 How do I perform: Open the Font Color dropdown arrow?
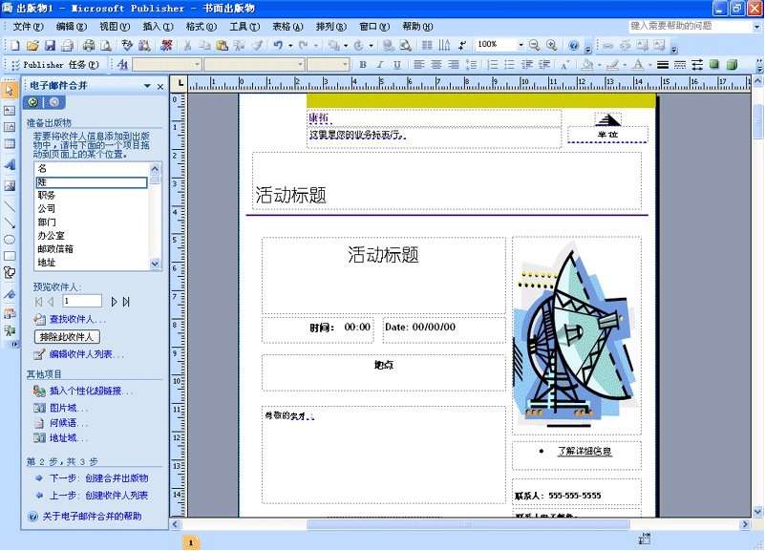[x=650, y=65]
